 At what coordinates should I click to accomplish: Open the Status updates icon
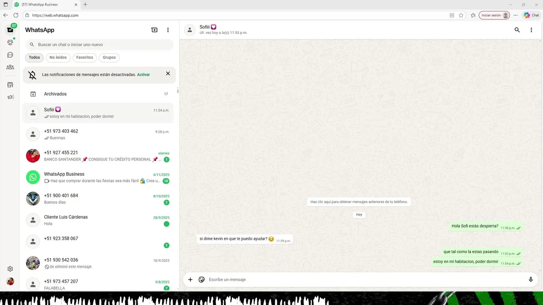tap(10, 42)
